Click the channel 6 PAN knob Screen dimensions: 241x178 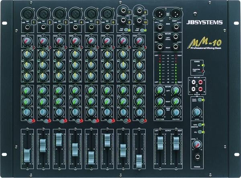(x=107, y=112)
